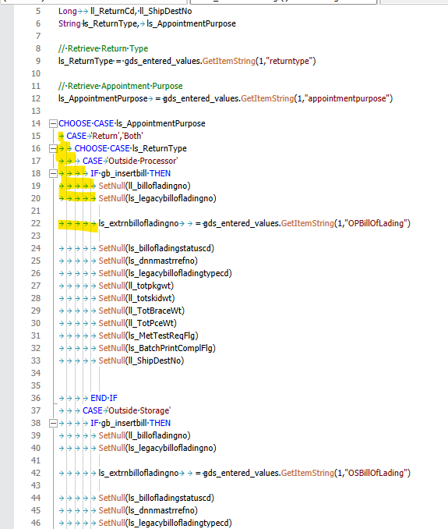Collapse the IF gb_insertbill fold on line 38

click(x=53, y=423)
